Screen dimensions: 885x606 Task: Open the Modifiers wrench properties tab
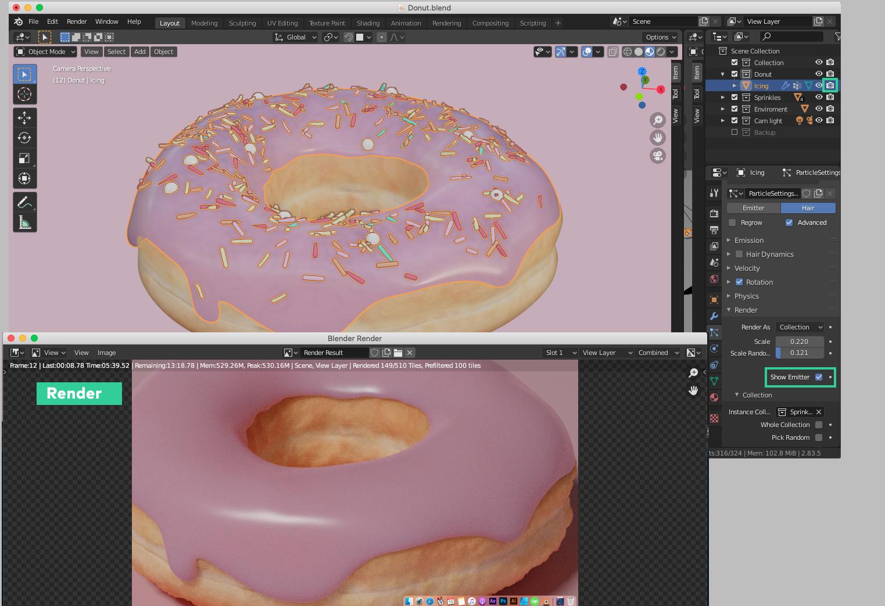point(714,316)
